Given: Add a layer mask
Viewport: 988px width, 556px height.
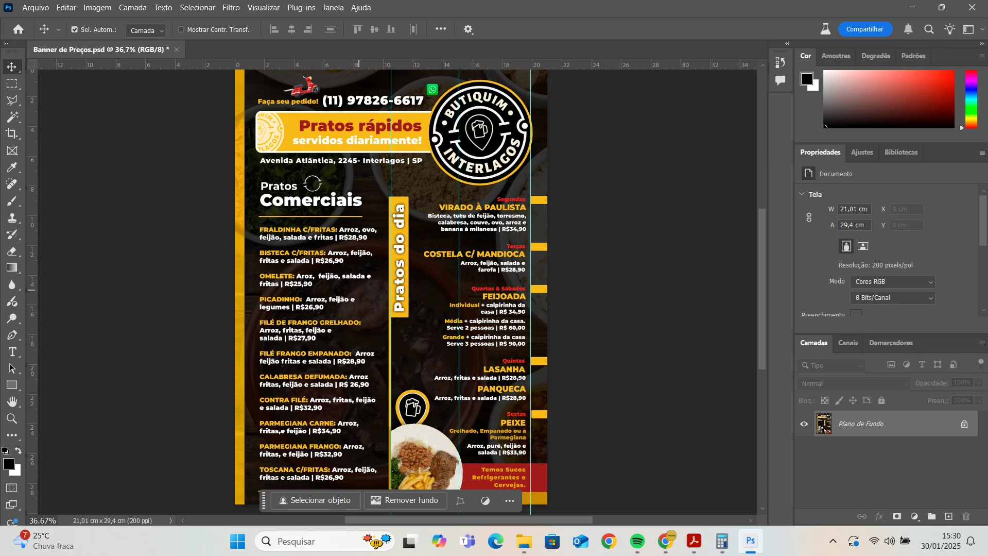Looking at the screenshot, I should tap(897, 516).
